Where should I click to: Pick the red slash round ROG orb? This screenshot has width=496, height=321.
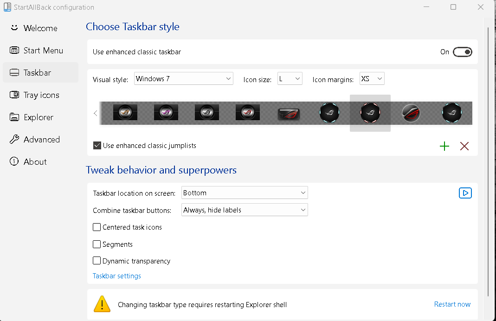pos(411,113)
